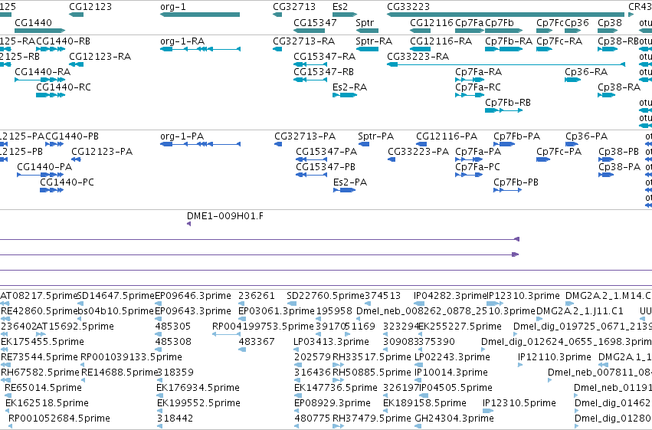652x430 pixels.
Task: Open protein CG33223-PA
Action: pyautogui.click(x=392, y=159)
